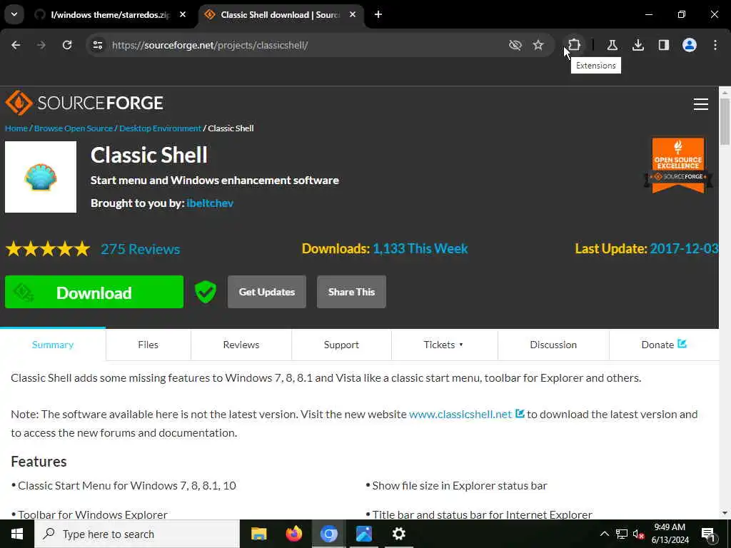Click the Classic Shell seashell project icon
The width and height of the screenshot is (731, 548).
41,177
